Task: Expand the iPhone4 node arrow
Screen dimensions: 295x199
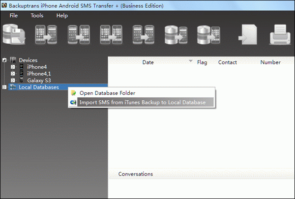Action: click(x=13, y=67)
